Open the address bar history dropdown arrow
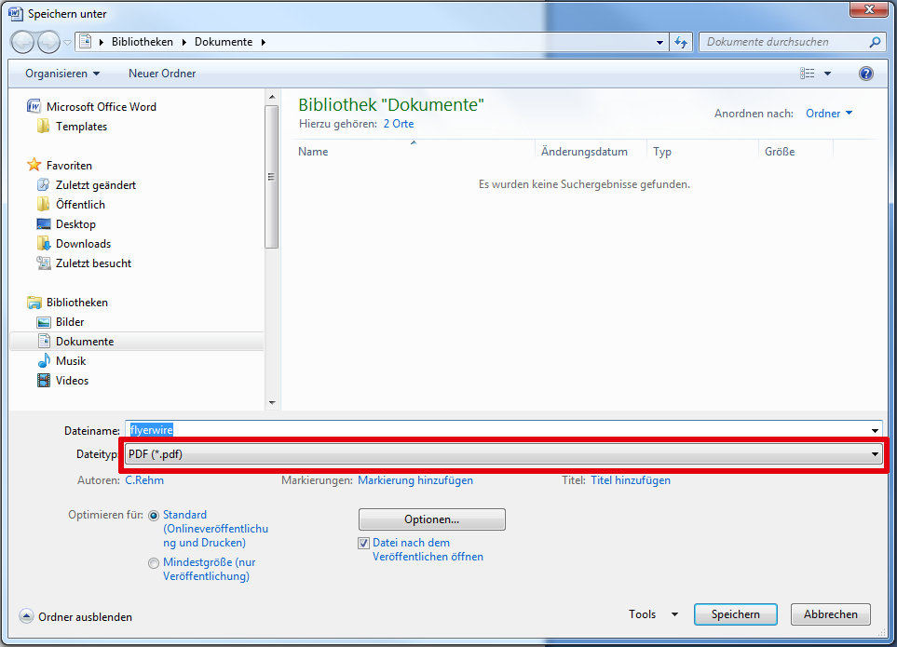The height and width of the screenshot is (647, 897). tap(659, 42)
